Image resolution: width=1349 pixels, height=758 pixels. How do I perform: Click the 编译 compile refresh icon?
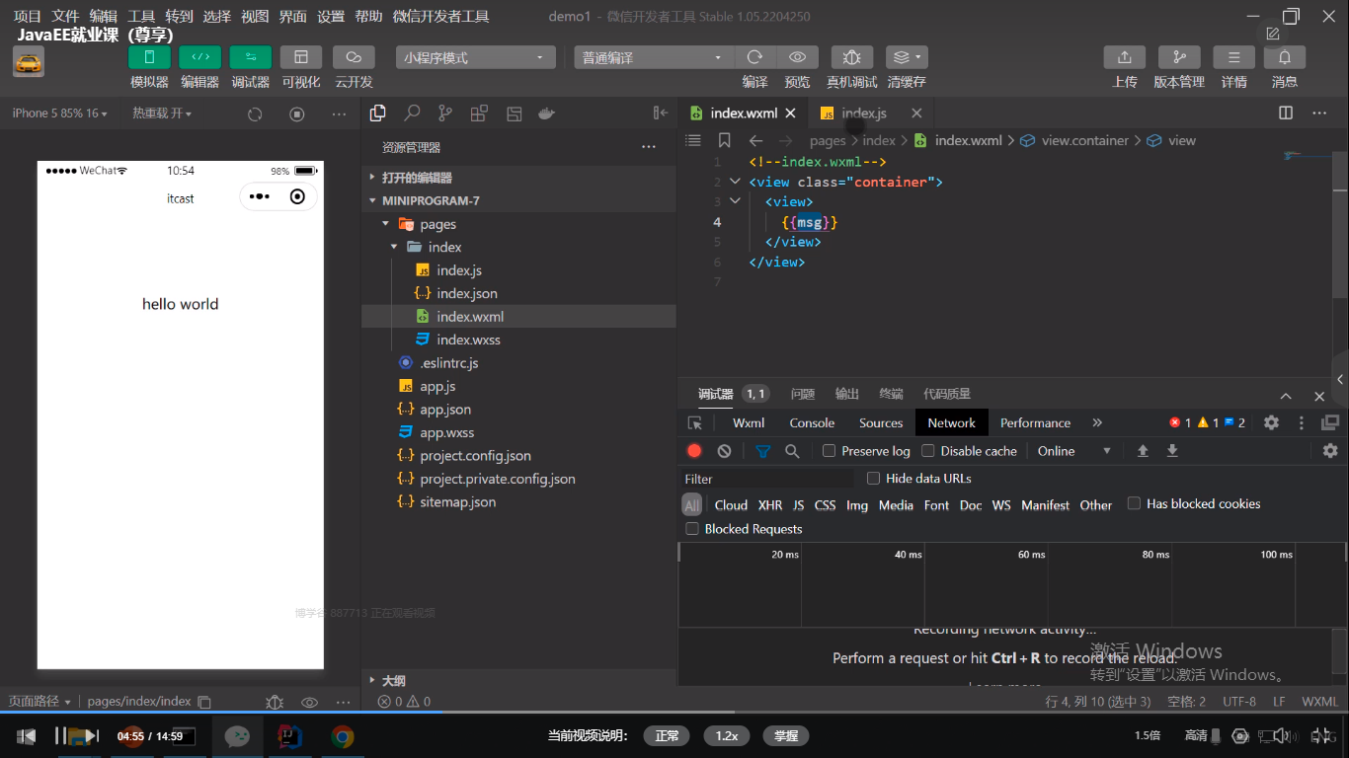(755, 57)
